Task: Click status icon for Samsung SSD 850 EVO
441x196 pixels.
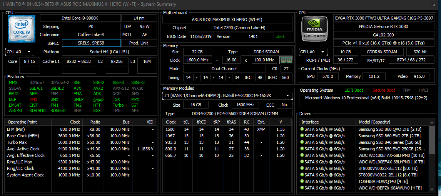Action: point(302,148)
